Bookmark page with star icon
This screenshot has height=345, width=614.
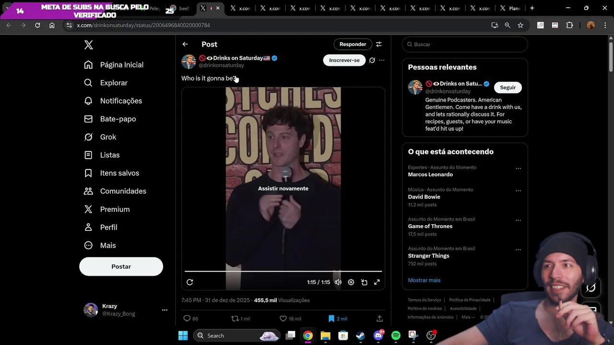(x=520, y=25)
